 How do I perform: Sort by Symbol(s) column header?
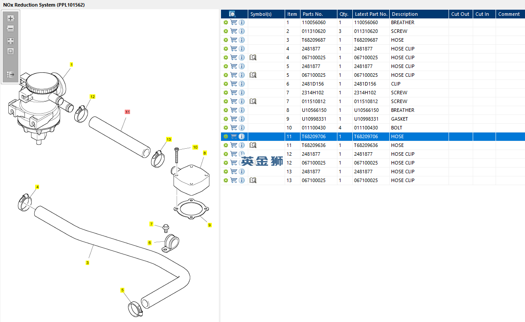point(266,14)
